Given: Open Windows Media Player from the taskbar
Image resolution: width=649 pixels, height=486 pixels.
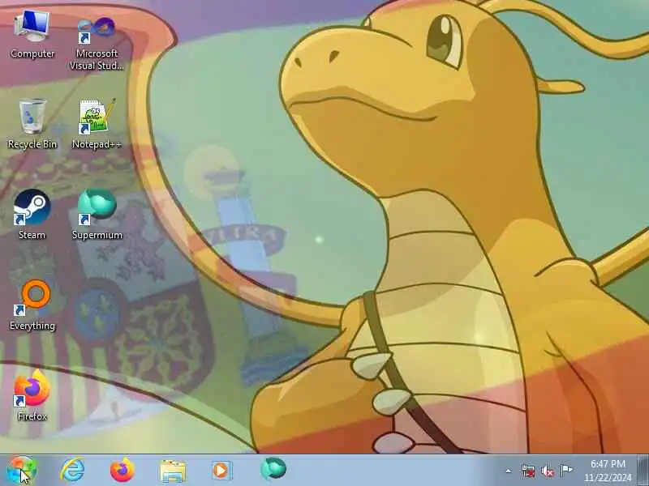Looking at the screenshot, I should coord(222,471).
